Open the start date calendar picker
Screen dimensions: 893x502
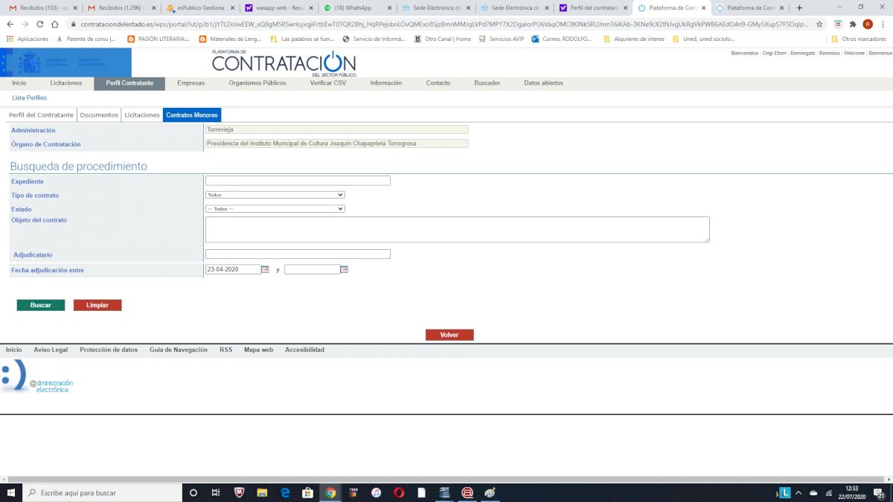tap(266, 269)
